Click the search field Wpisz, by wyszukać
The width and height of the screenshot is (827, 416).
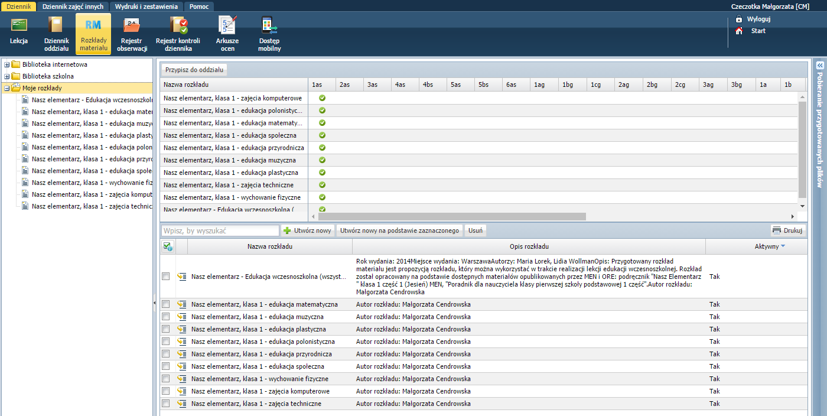coord(220,230)
